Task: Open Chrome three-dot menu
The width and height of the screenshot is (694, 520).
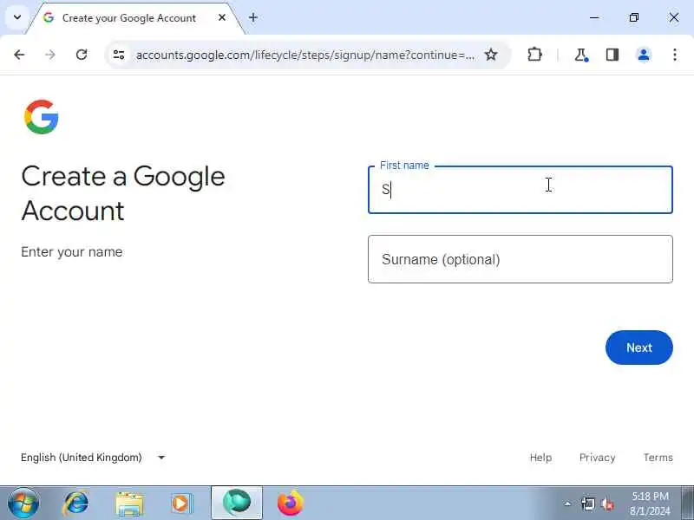Action: [x=675, y=55]
